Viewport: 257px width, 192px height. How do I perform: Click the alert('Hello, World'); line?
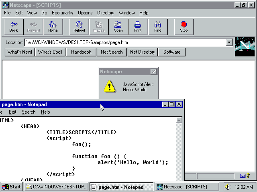click(x=133, y=162)
